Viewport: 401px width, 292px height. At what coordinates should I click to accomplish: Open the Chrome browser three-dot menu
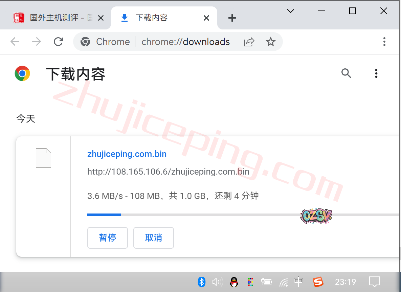coord(384,42)
